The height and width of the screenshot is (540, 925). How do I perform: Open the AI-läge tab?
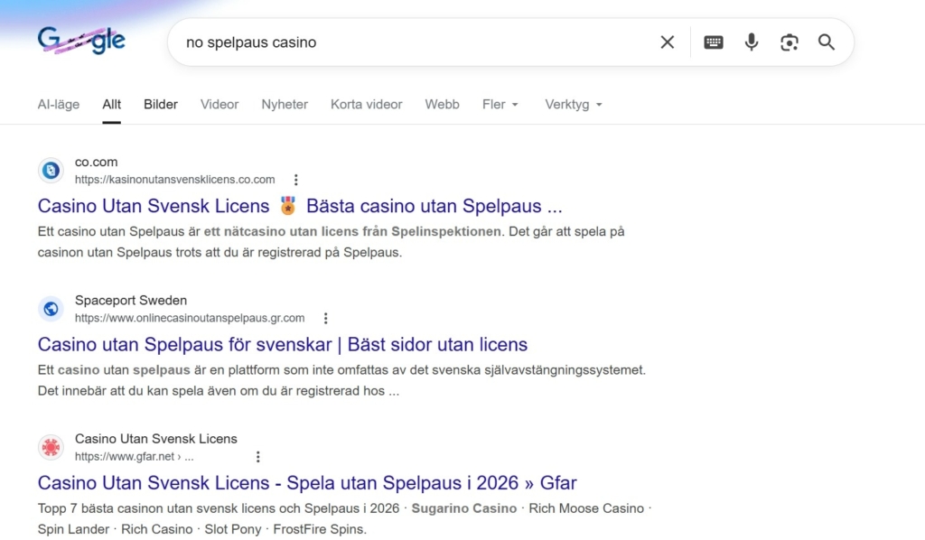click(x=59, y=105)
